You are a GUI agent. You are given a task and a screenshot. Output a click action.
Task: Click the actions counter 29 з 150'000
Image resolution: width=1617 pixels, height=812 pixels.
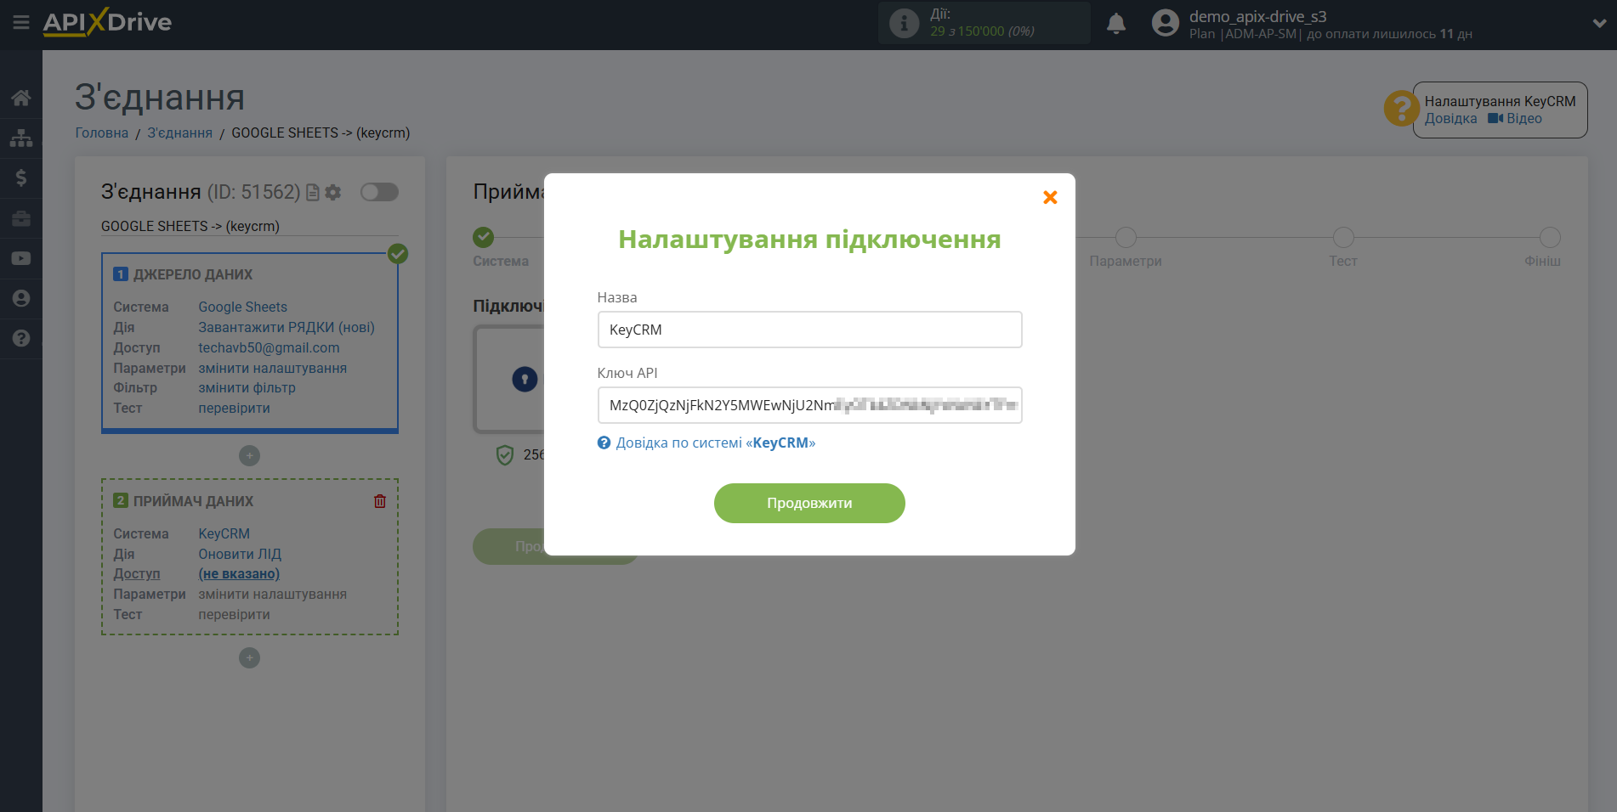tap(982, 31)
